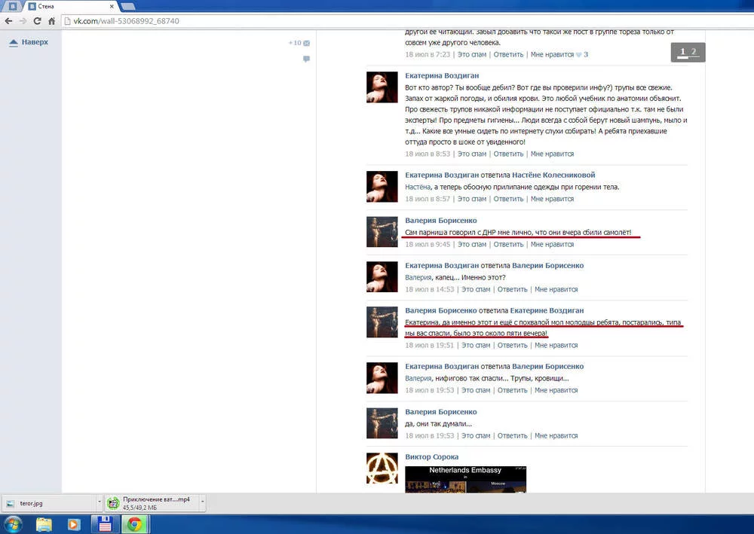Reload the page with the refresh icon
Image resolution: width=754 pixels, height=534 pixels.
(37, 21)
